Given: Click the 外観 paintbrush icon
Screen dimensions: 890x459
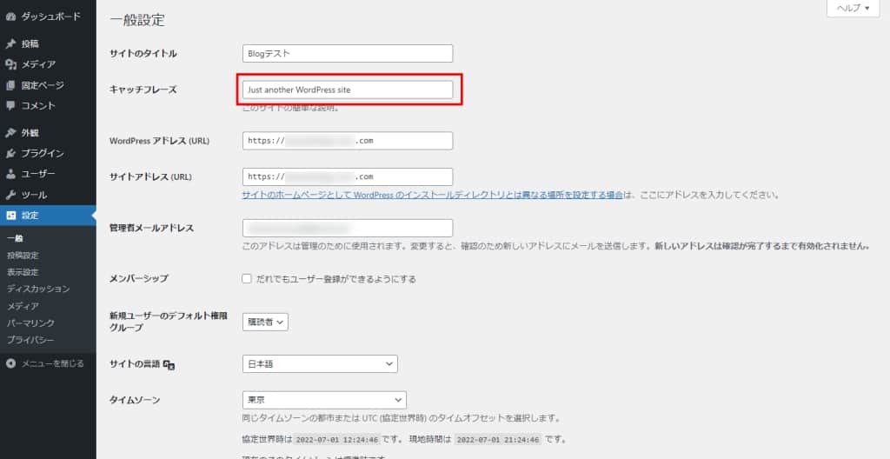Looking at the screenshot, I should tap(10, 133).
